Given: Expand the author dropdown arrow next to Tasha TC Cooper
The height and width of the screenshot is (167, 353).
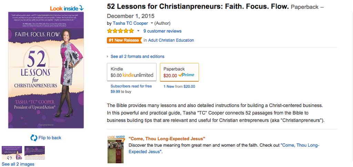Looking at the screenshot, I should pyautogui.click(x=152, y=23).
